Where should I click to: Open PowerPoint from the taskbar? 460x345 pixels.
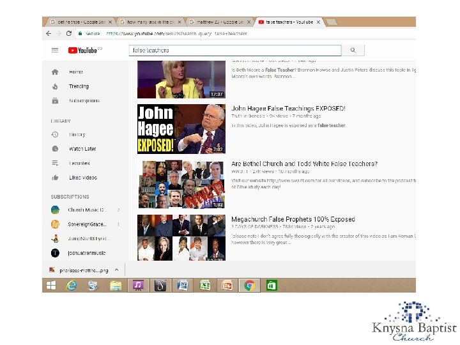[x=227, y=285]
